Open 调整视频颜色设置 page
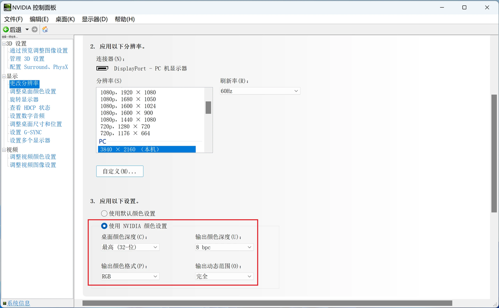The image size is (499, 308). (33, 157)
